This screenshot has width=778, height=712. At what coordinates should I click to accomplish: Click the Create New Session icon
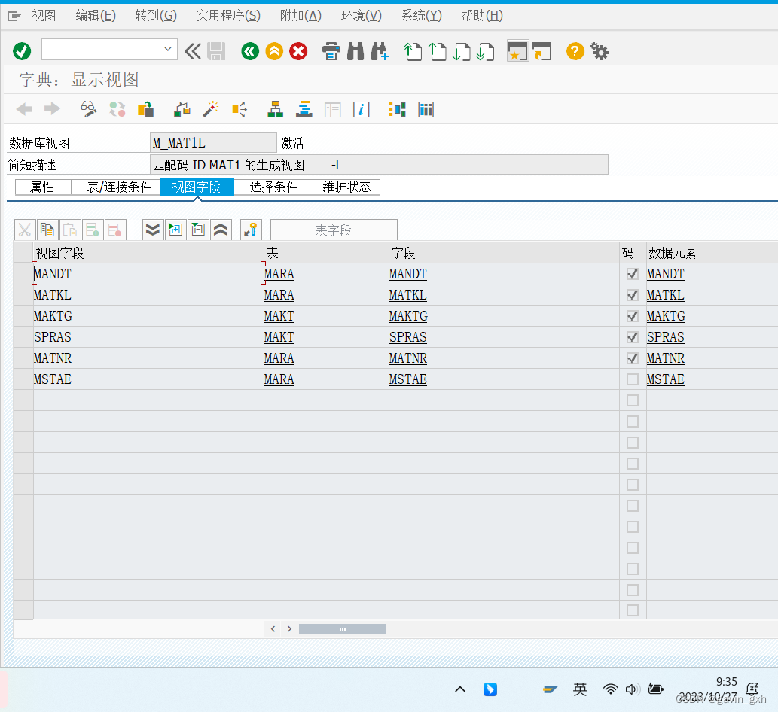tap(517, 50)
